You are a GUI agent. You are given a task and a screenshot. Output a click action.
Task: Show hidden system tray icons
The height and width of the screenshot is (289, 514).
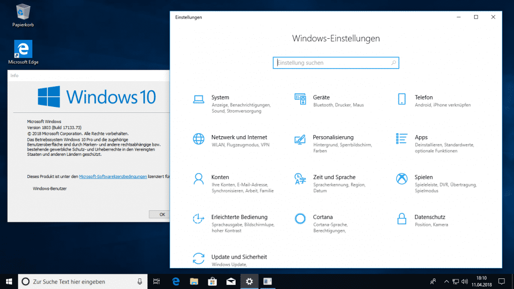(446, 281)
